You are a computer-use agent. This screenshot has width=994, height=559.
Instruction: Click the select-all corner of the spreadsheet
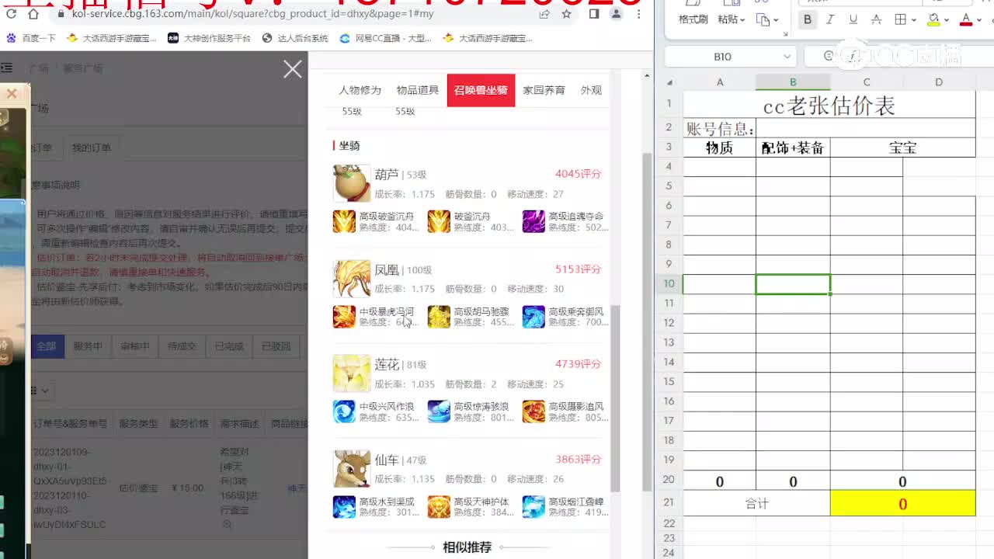[x=669, y=82]
